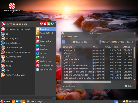
Task: Toggle sort order on the CPU% column
Action: click(109, 47)
